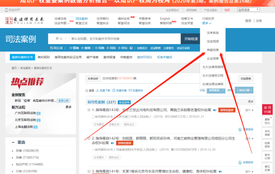Click the 法宝APP phone icon

tap(6, 10)
